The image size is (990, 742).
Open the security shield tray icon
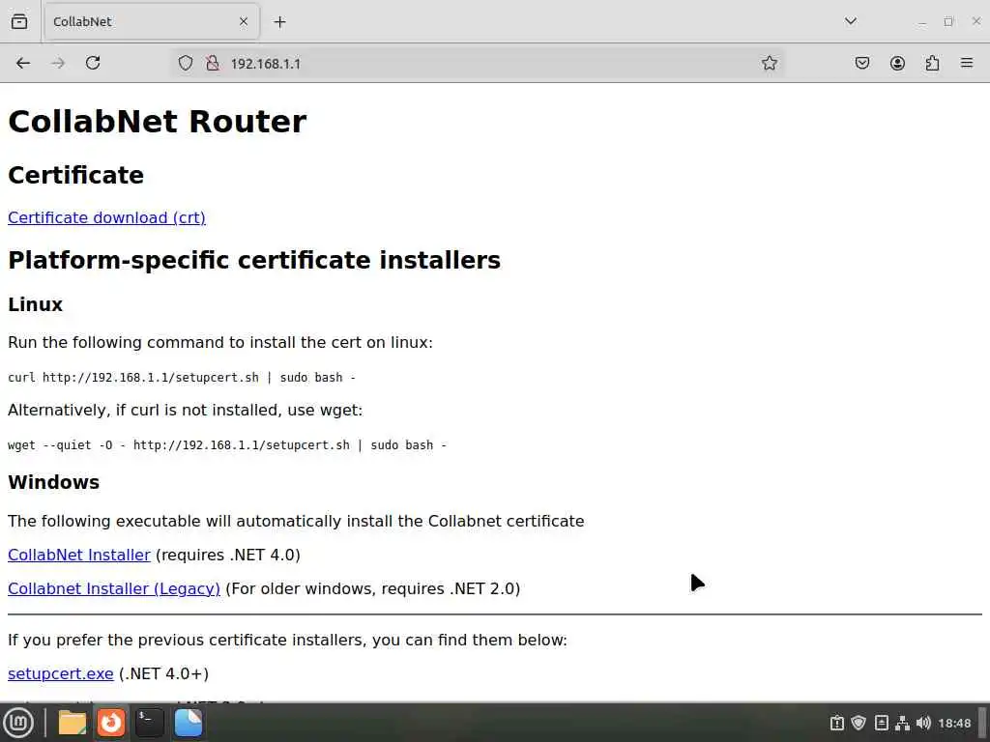[859, 723]
